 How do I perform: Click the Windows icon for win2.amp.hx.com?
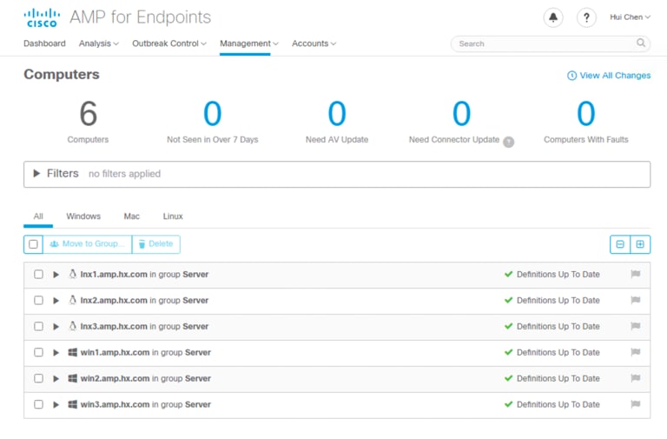tap(73, 378)
